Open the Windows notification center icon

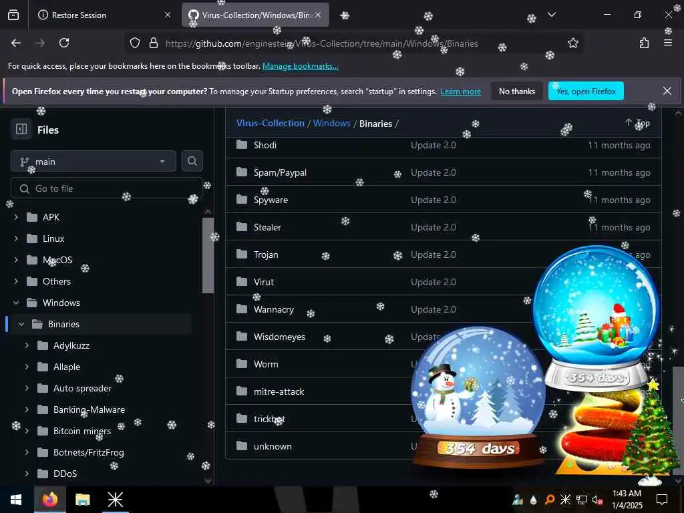pos(662,500)
